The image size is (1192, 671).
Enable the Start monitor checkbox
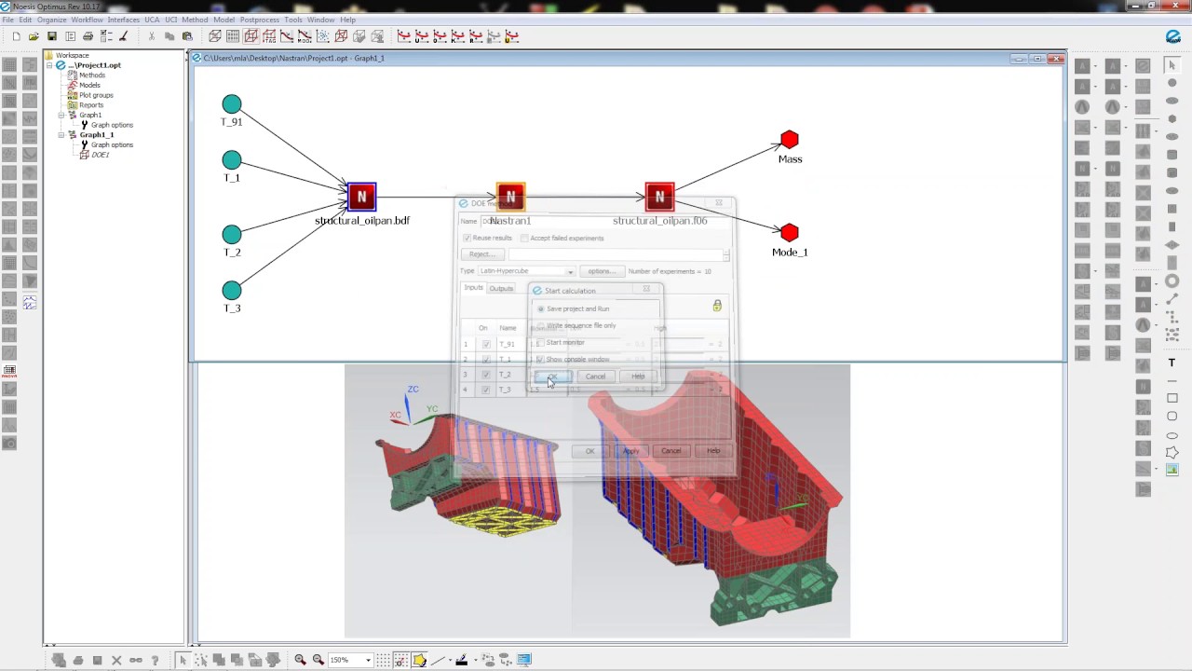(x=540, y=342)
